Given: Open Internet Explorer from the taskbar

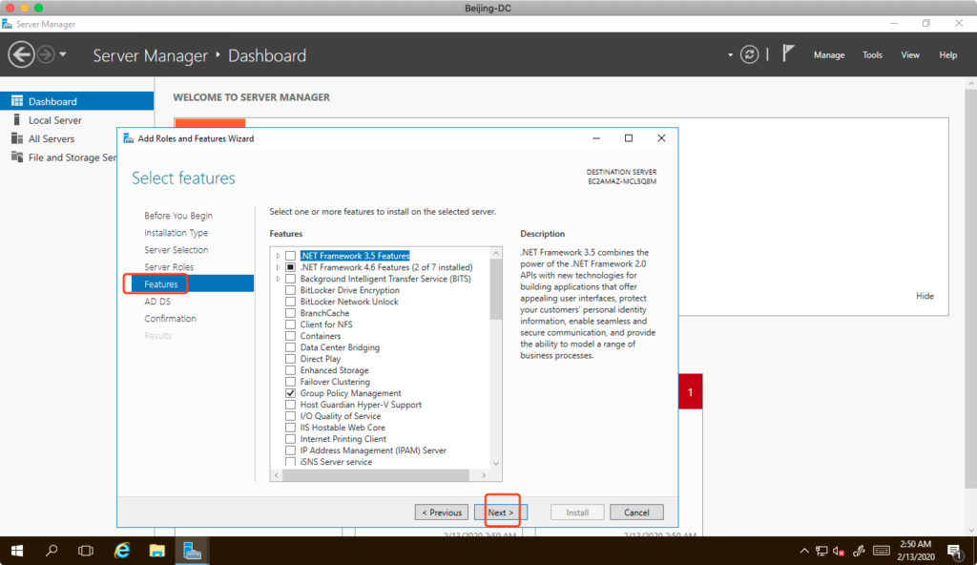Looking at the screenshot, I should point(122,551).
